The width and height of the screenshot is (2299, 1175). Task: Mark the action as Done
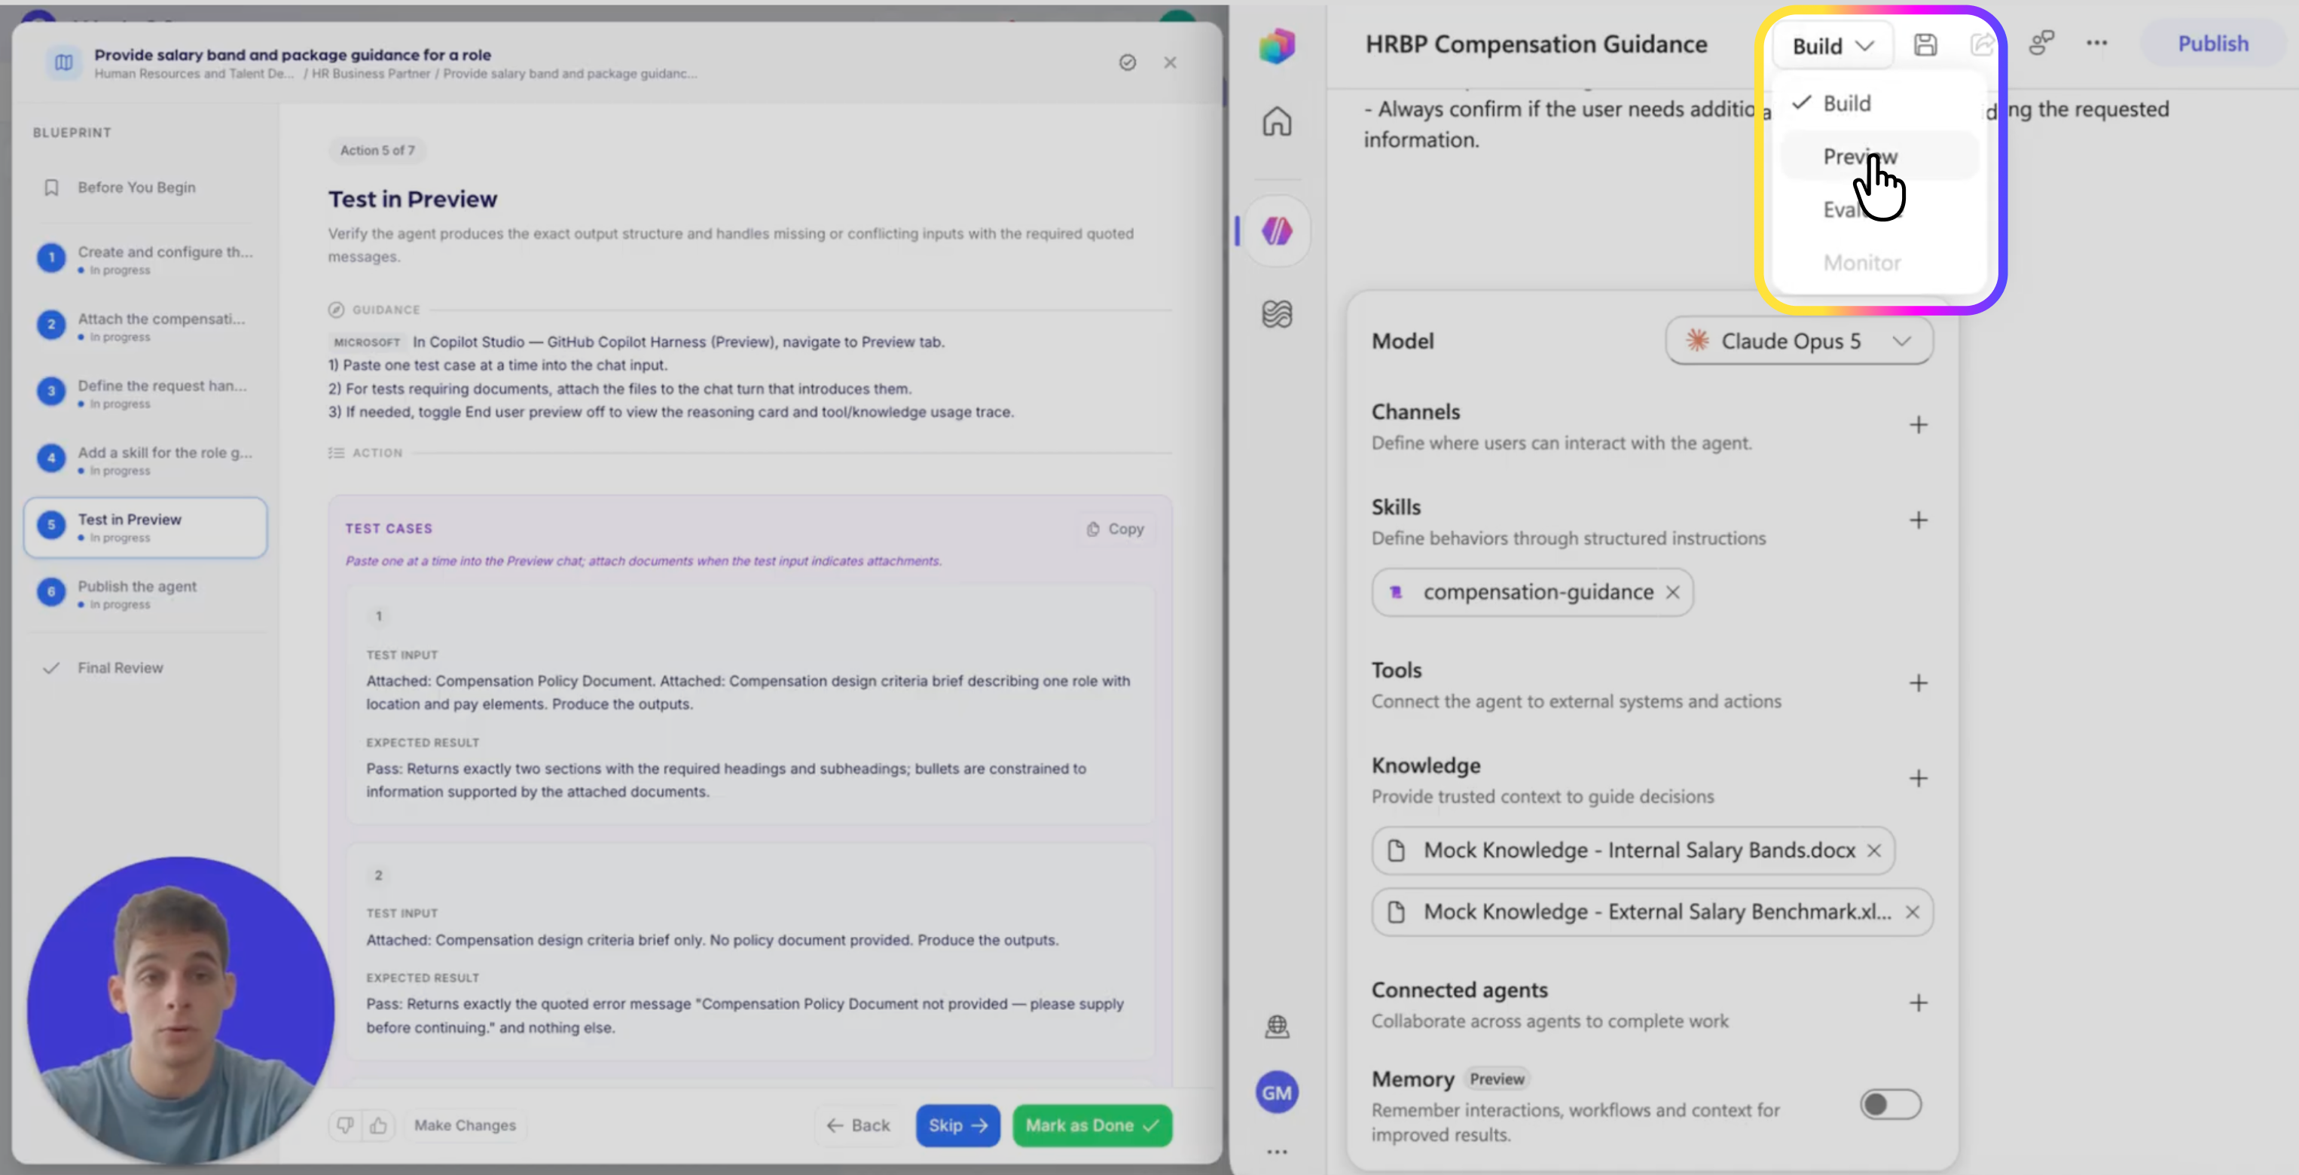point(1091,1126)
